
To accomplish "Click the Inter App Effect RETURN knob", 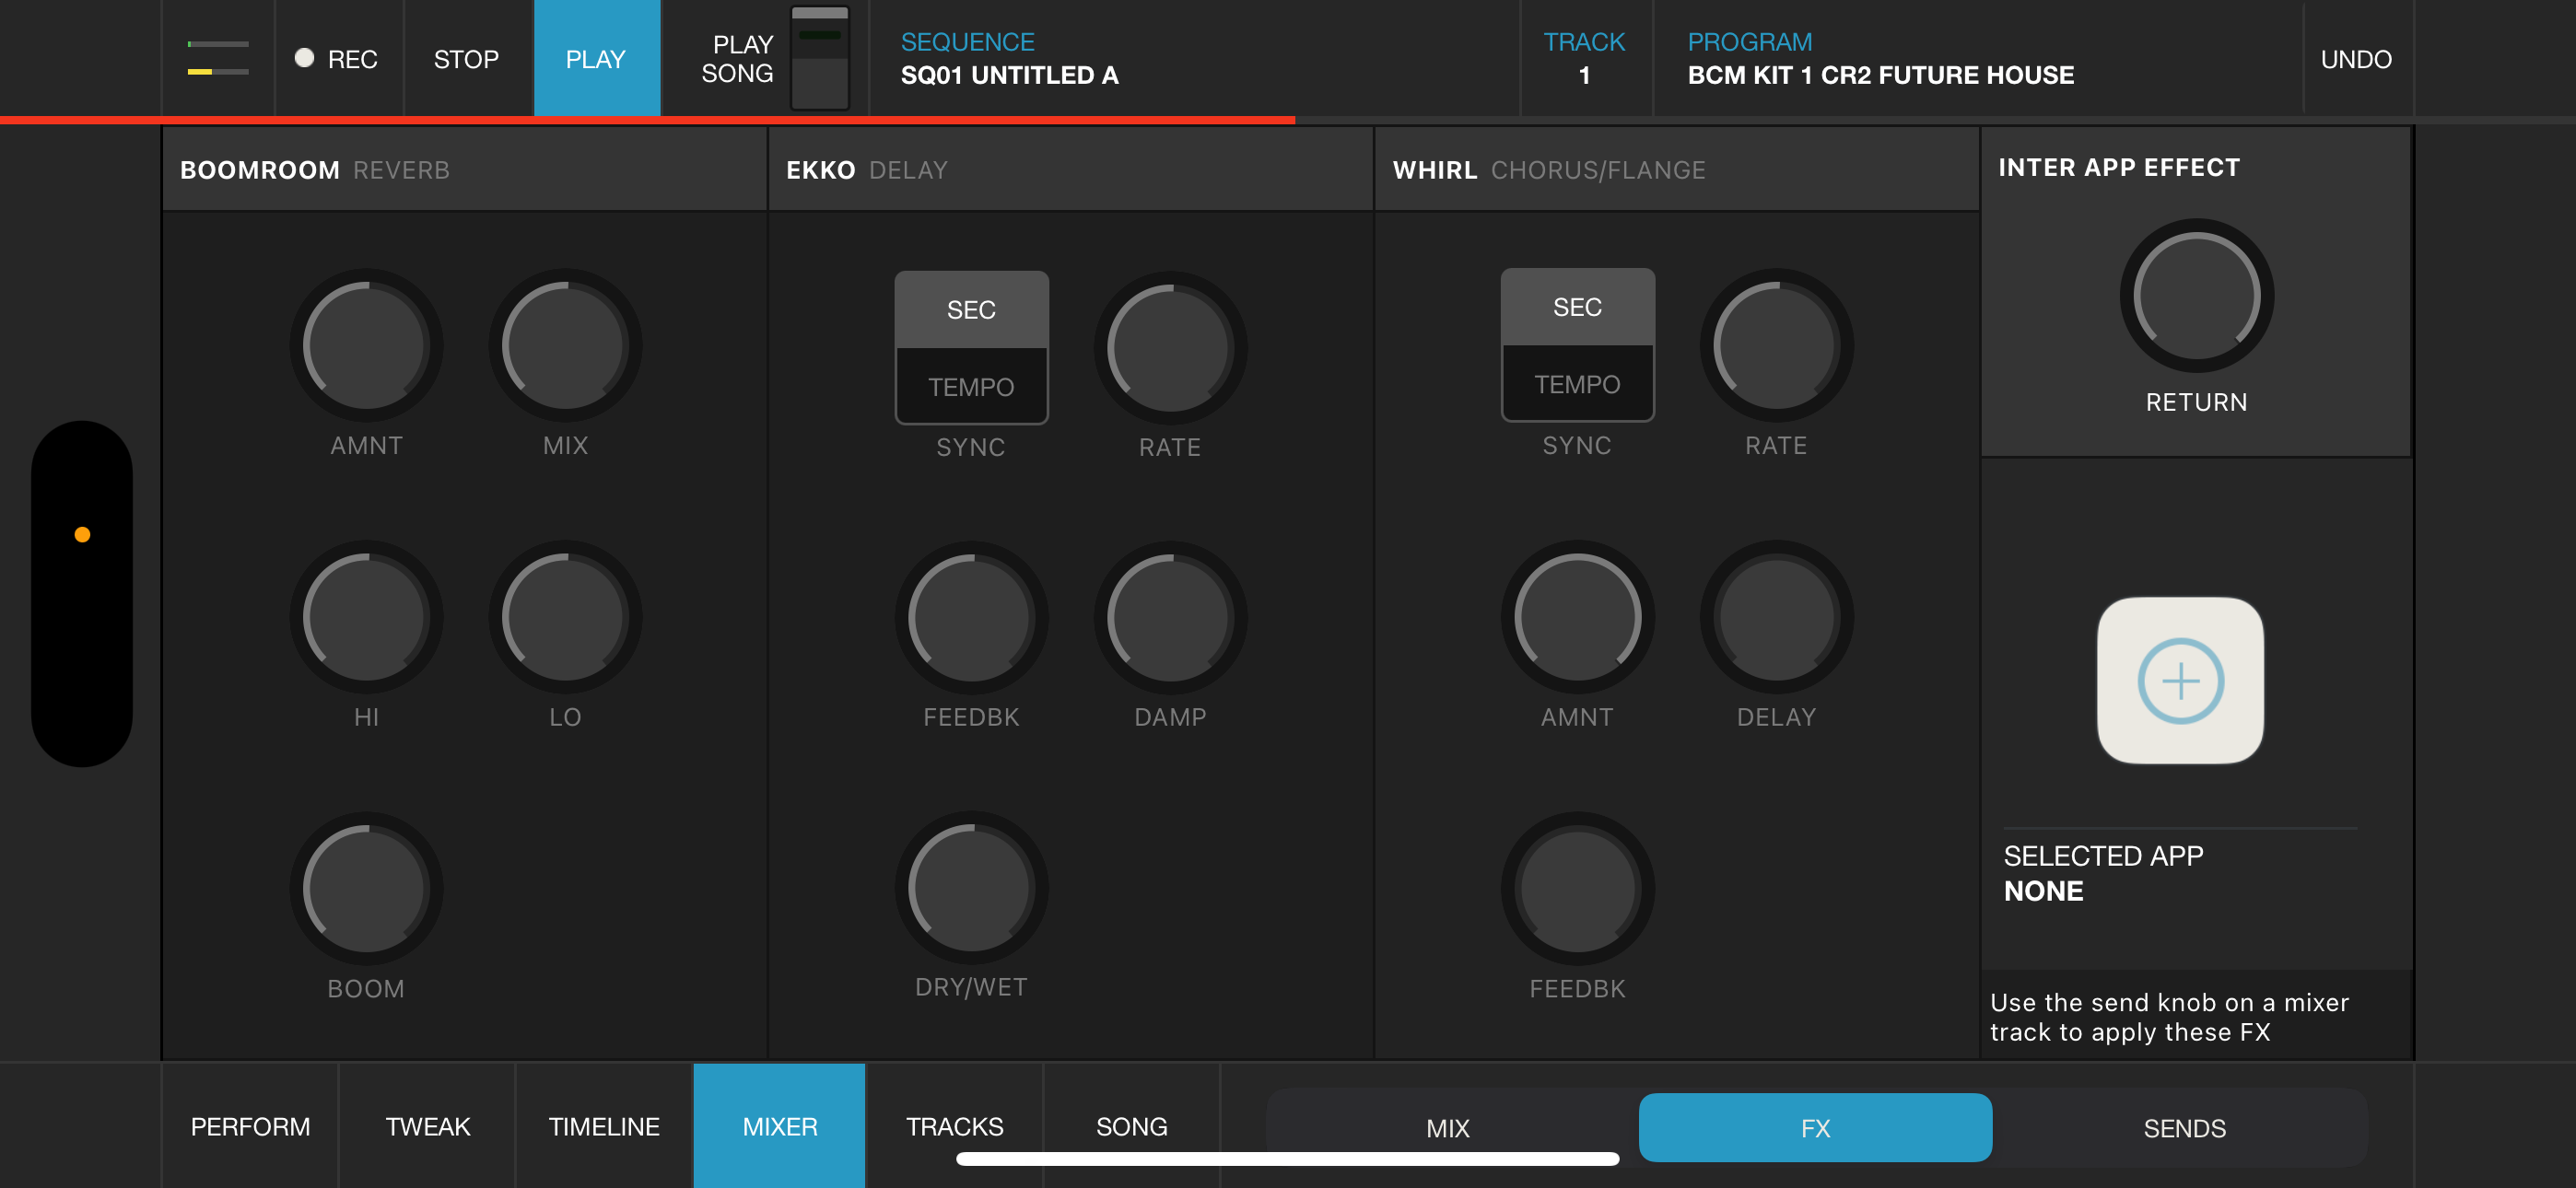I will (x=2196, y=296).
